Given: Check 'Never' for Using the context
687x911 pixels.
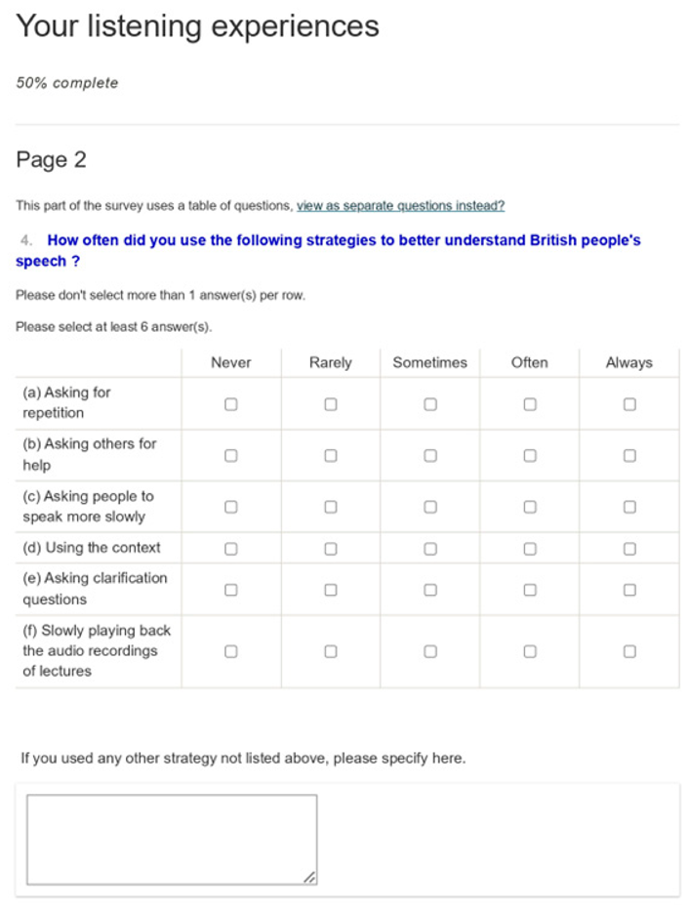Looking at the screenshot, I should coord(231,548).
